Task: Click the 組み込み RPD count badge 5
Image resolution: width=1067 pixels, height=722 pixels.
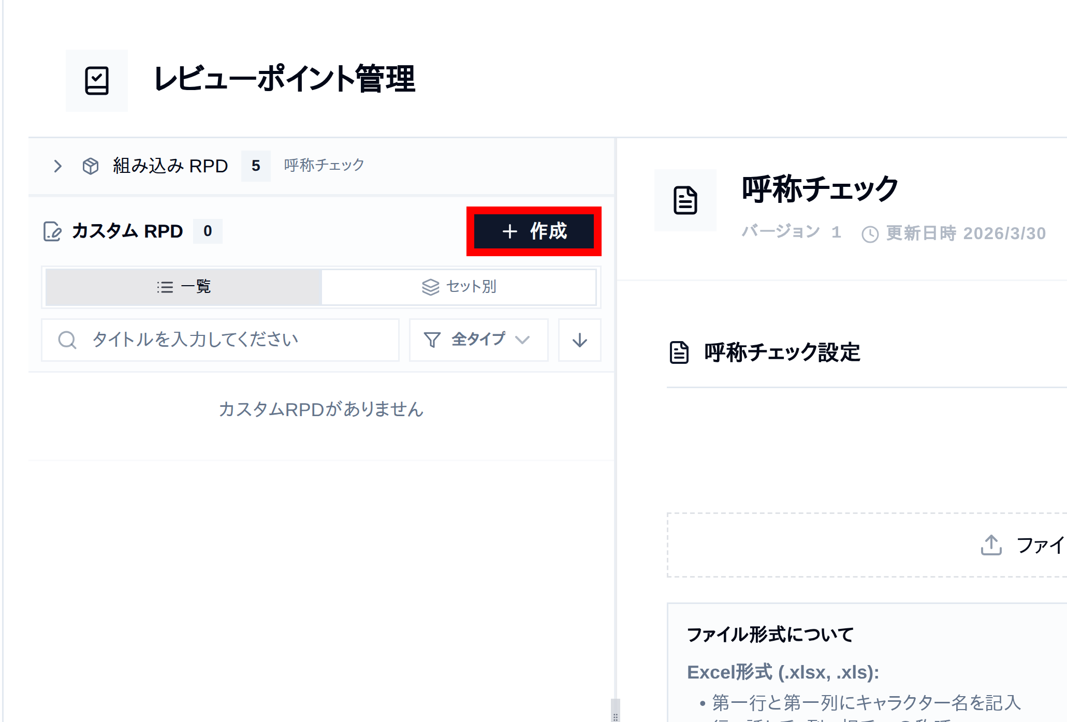Action: pos(256,166)
